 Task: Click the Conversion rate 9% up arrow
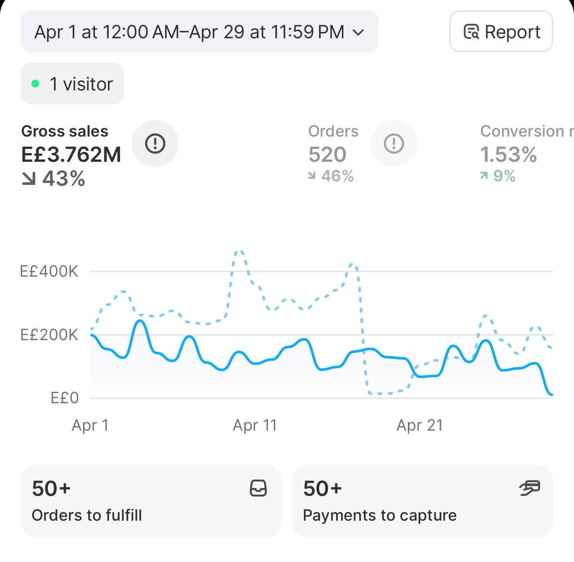(x=484, y=175)
